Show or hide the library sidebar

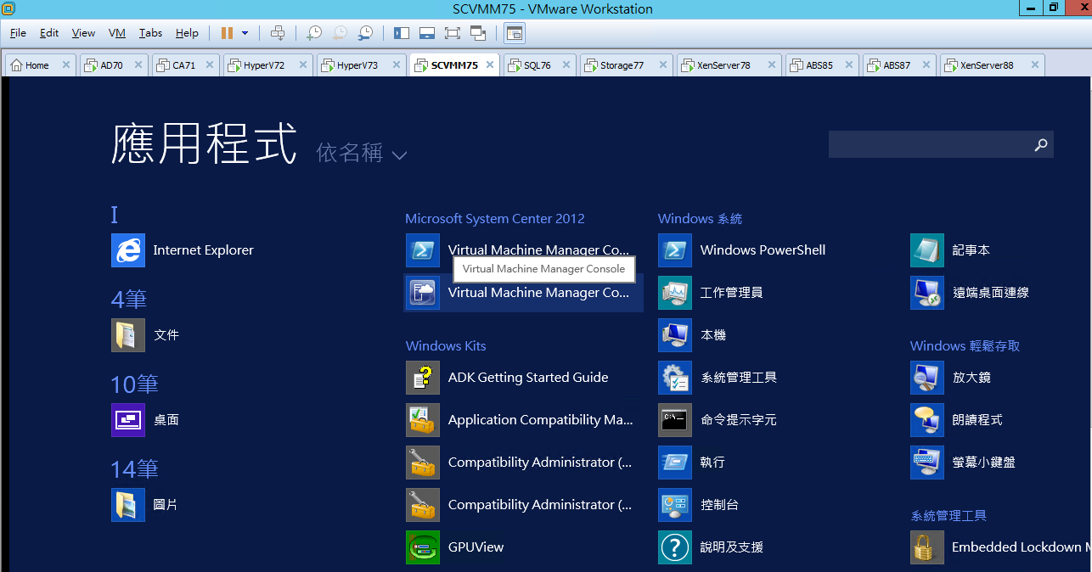pyautogui.click(x=402, y=33)
